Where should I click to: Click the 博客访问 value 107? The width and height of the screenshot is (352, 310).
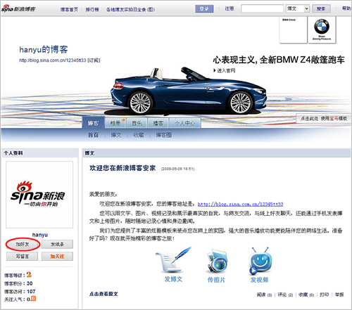click(x=31, y=292)
